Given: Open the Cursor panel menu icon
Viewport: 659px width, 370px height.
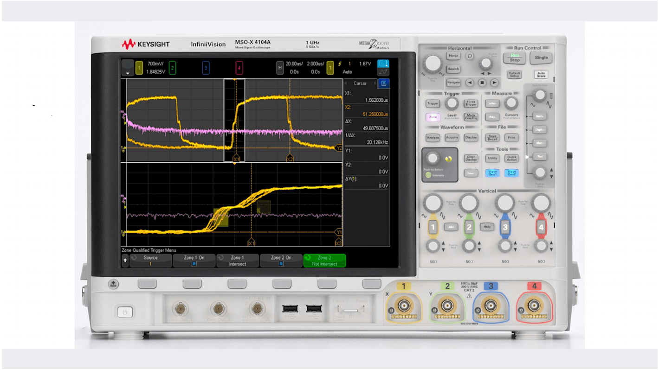Looking at the screenshot, I should 384,83.
